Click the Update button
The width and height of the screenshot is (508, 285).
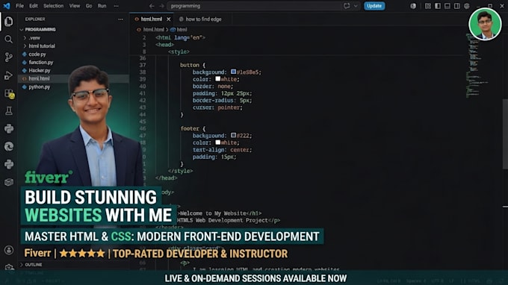[x=374, y=6]
